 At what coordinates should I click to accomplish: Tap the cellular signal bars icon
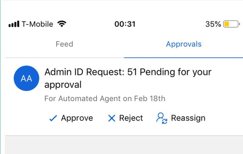pos(14,25)
